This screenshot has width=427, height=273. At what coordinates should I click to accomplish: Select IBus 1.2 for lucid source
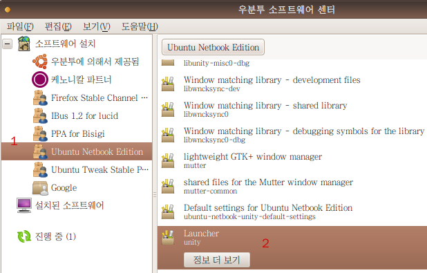point(84,115)
